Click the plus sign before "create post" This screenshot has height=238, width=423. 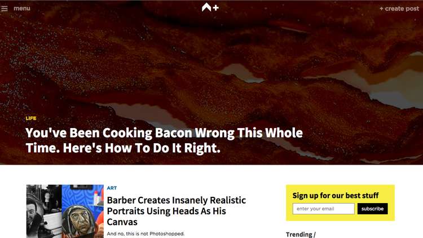click(x=381, y=8)
